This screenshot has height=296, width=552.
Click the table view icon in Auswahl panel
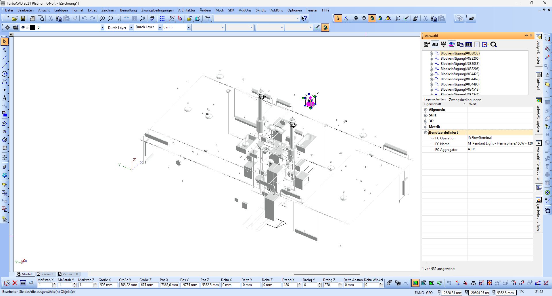pyautogui.click(x=469, y=44)
